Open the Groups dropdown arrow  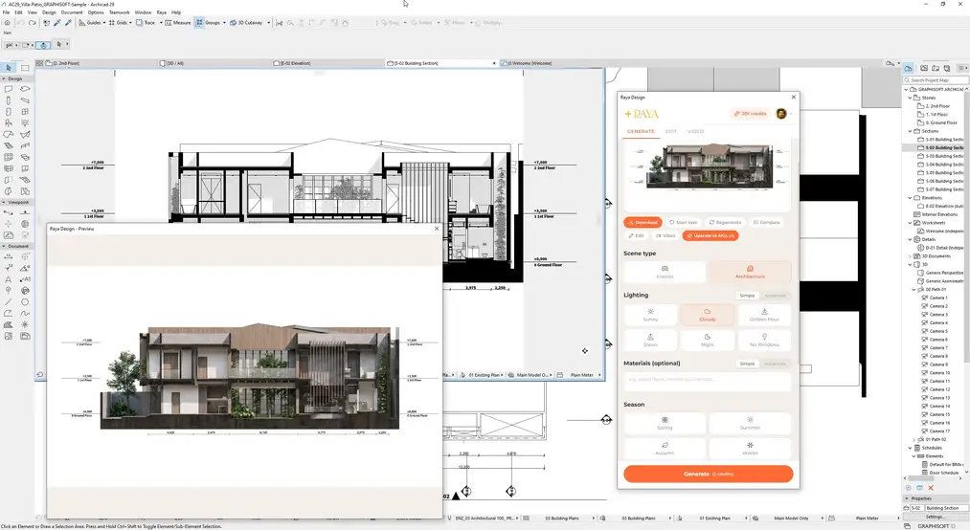pos(224,23)
